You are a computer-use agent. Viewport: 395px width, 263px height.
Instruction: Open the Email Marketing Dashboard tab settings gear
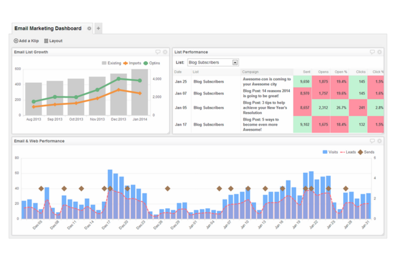pyautogui.click(x=89, y=28)
